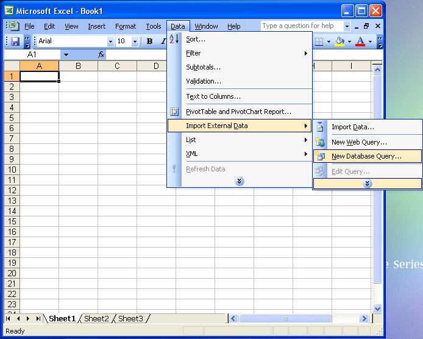Image resolution: width=423 pixels, height=339 pixels.
Task: Open the Borders dropdown arrow
Action: pos(329,41)
